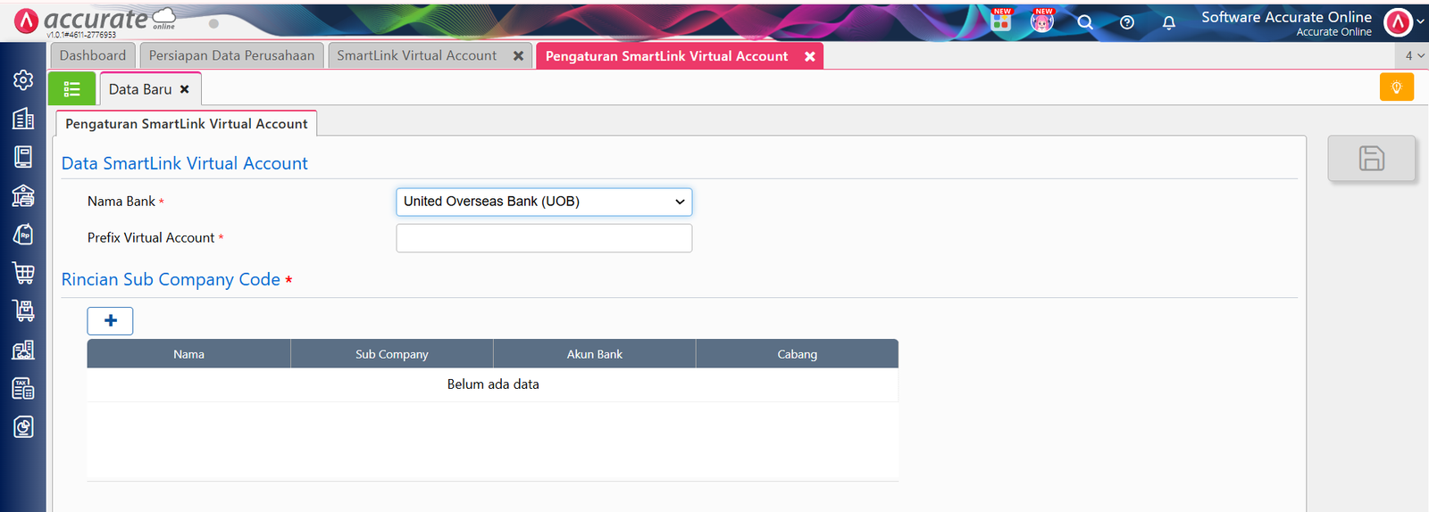Open the Settings gear in the sidebar
The width and height of the screenshot is (1429, 512).
[x=23, y=80]
